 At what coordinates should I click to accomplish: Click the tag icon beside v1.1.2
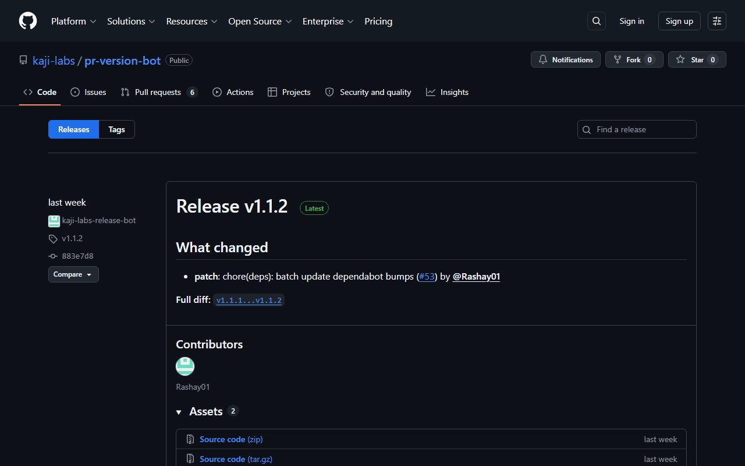[x=53, y=239]
